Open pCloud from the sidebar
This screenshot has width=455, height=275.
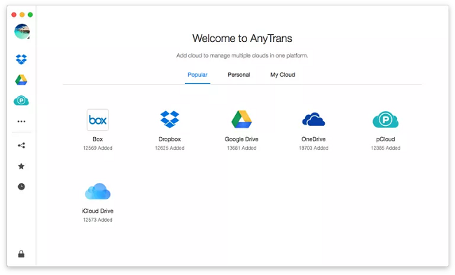pos(21,100)
